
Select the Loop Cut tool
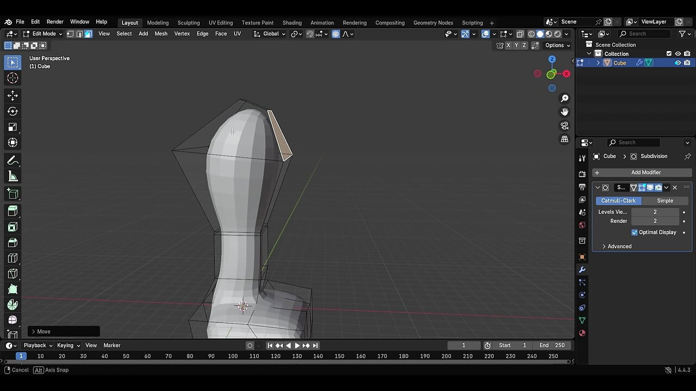[13, 258]
